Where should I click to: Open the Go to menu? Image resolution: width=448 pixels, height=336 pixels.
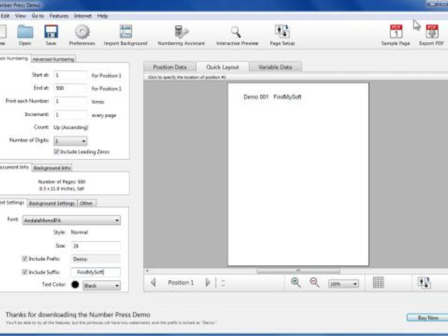38,16
